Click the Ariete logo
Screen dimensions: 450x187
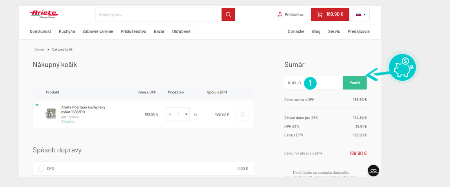44,14
